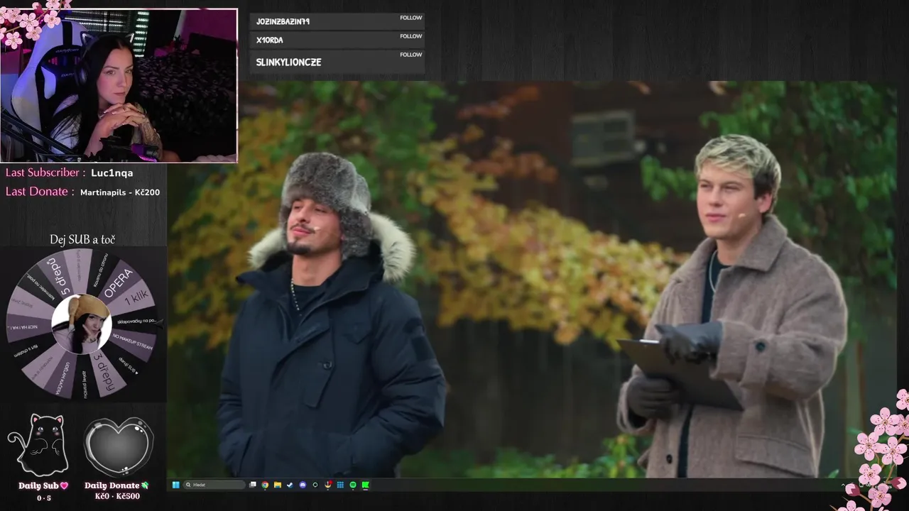The width and height of the screenshot is (909, 511).
Task: Click the streamer webcam feed
Action: point(119,86)
